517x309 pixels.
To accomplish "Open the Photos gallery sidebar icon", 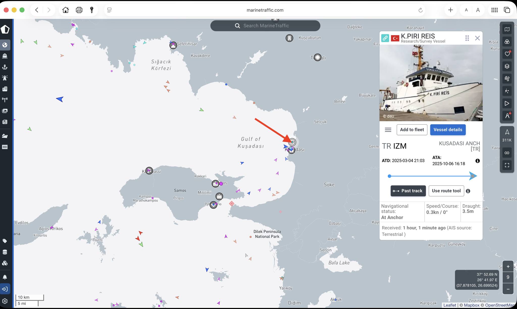I will (5, 111).
